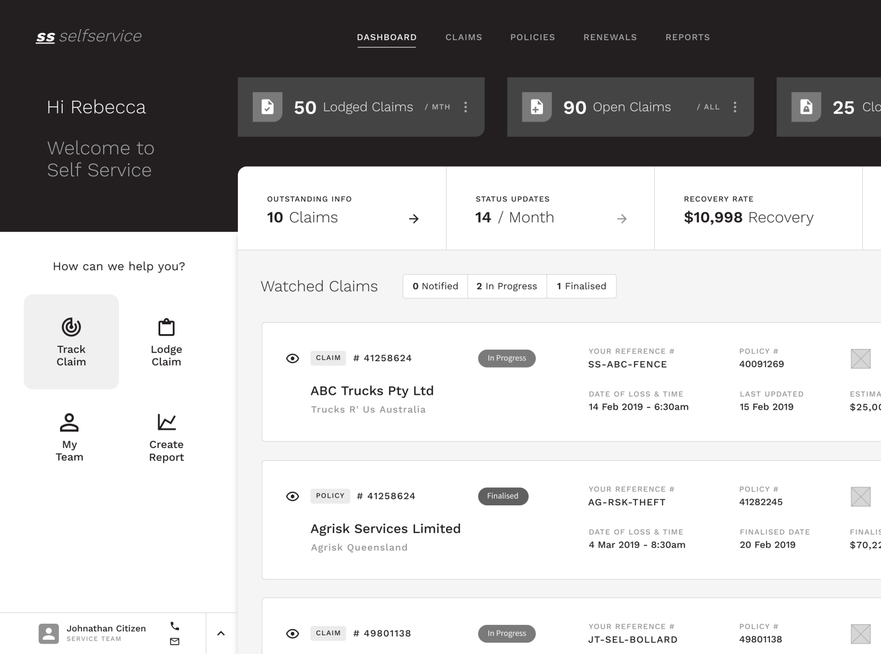Toggle watching on ABC Trucks claim
The height and width of the screenshot is (654, 881).
pyautogui.click(x=292, y=358)
